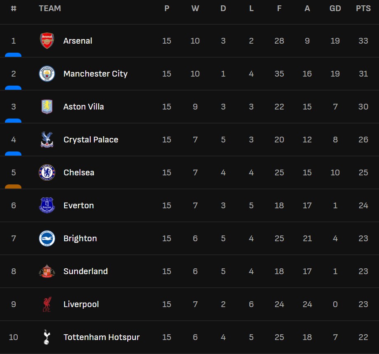Open the Chelsea club badge
The image size is (379, 354).
pos(47,172)
